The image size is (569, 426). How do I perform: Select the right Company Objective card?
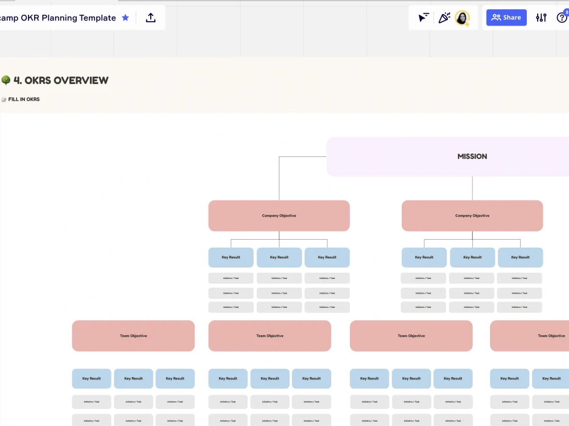472,215
